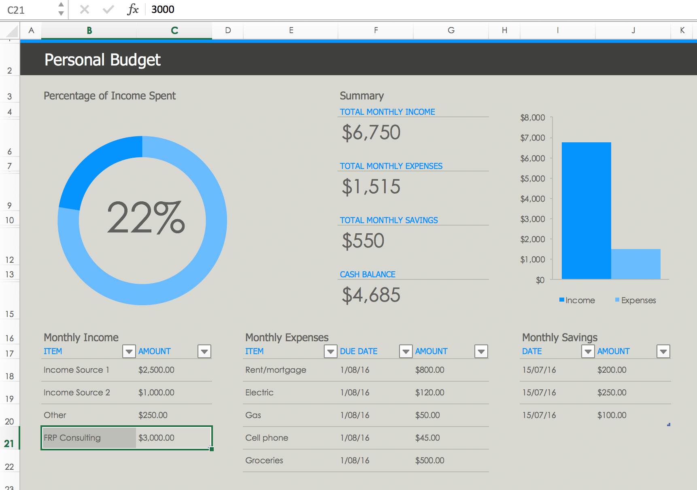
Task: Select column J header
Action: click(x=633, y=30)
